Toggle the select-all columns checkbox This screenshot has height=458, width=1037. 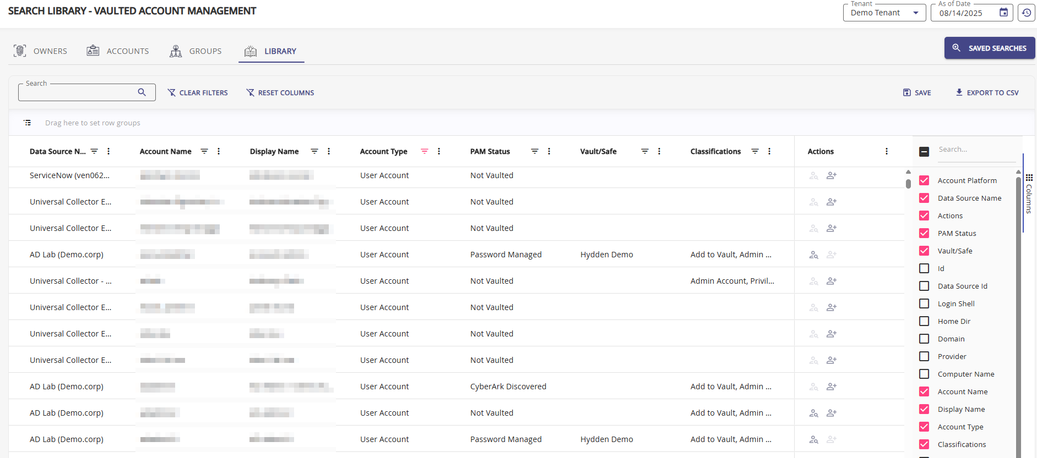click(x=924, y=152)
